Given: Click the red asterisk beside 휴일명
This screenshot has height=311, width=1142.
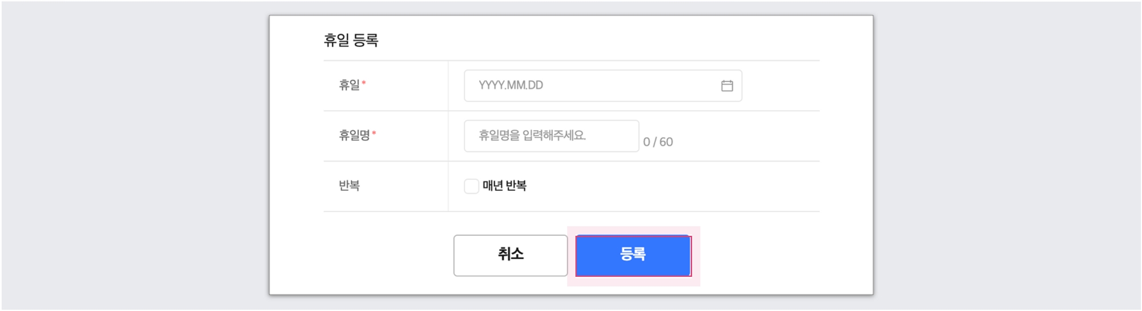Looking at the screenshot, I should (x=374, y=134).
